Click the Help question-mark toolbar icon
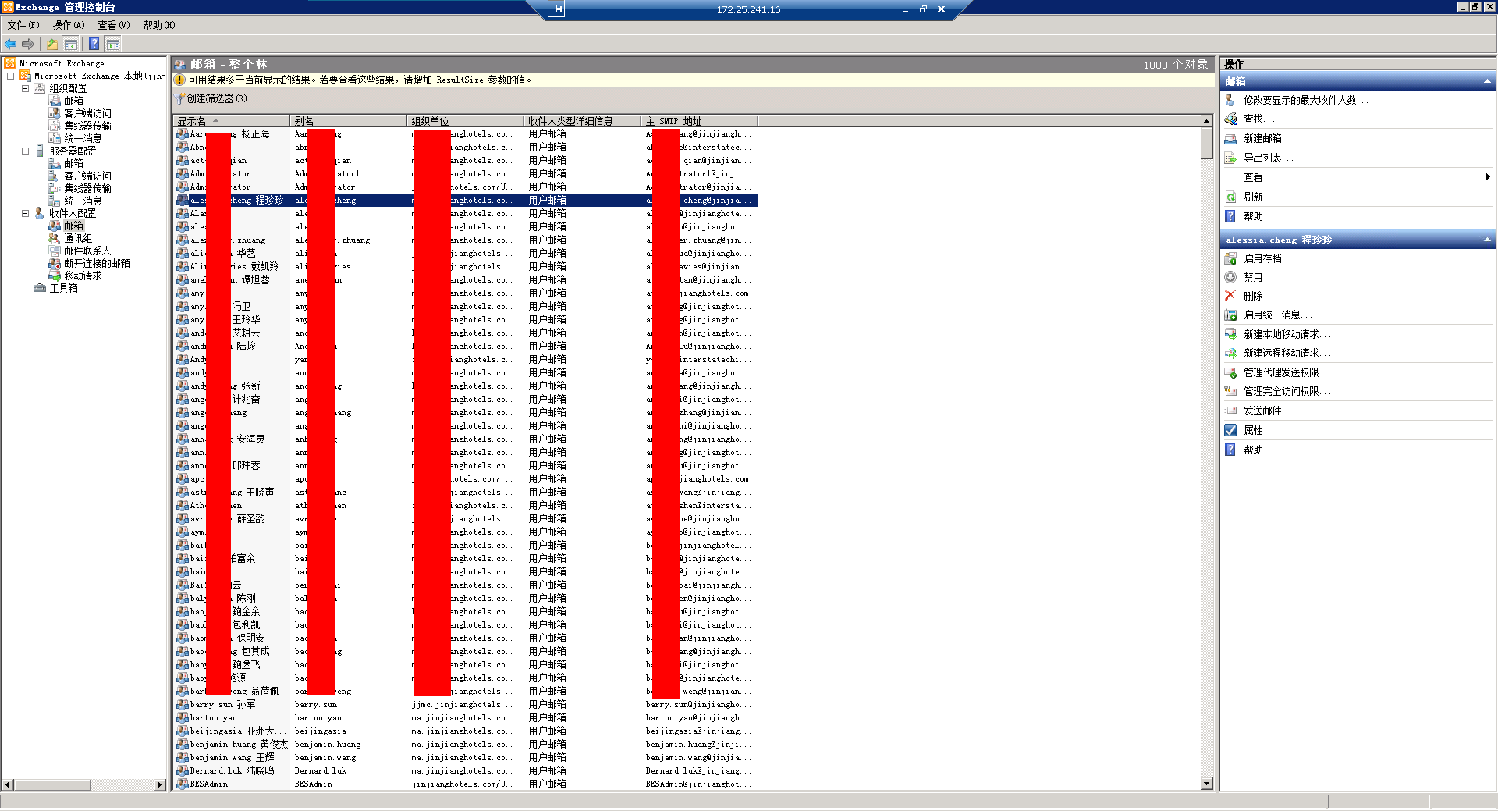Viewport: 1498px width, 811px height. tap(94, 44)
